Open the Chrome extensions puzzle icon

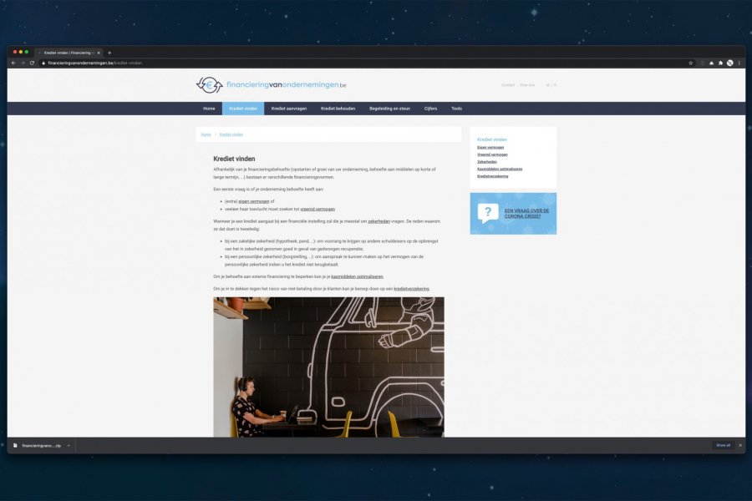pos(720,63)
